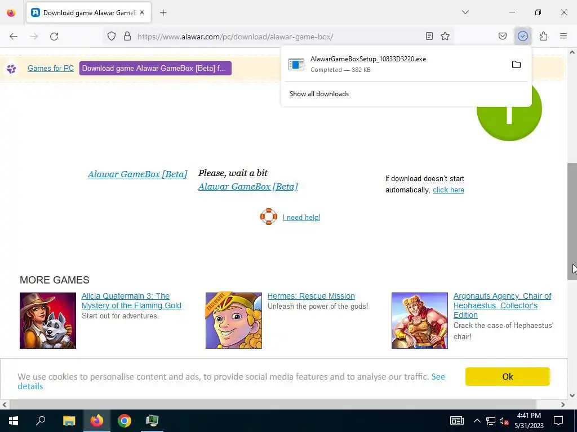This screenshot has width=577, height=432.
Task: Open the muted volume tray icon
Action: [504, 421]
